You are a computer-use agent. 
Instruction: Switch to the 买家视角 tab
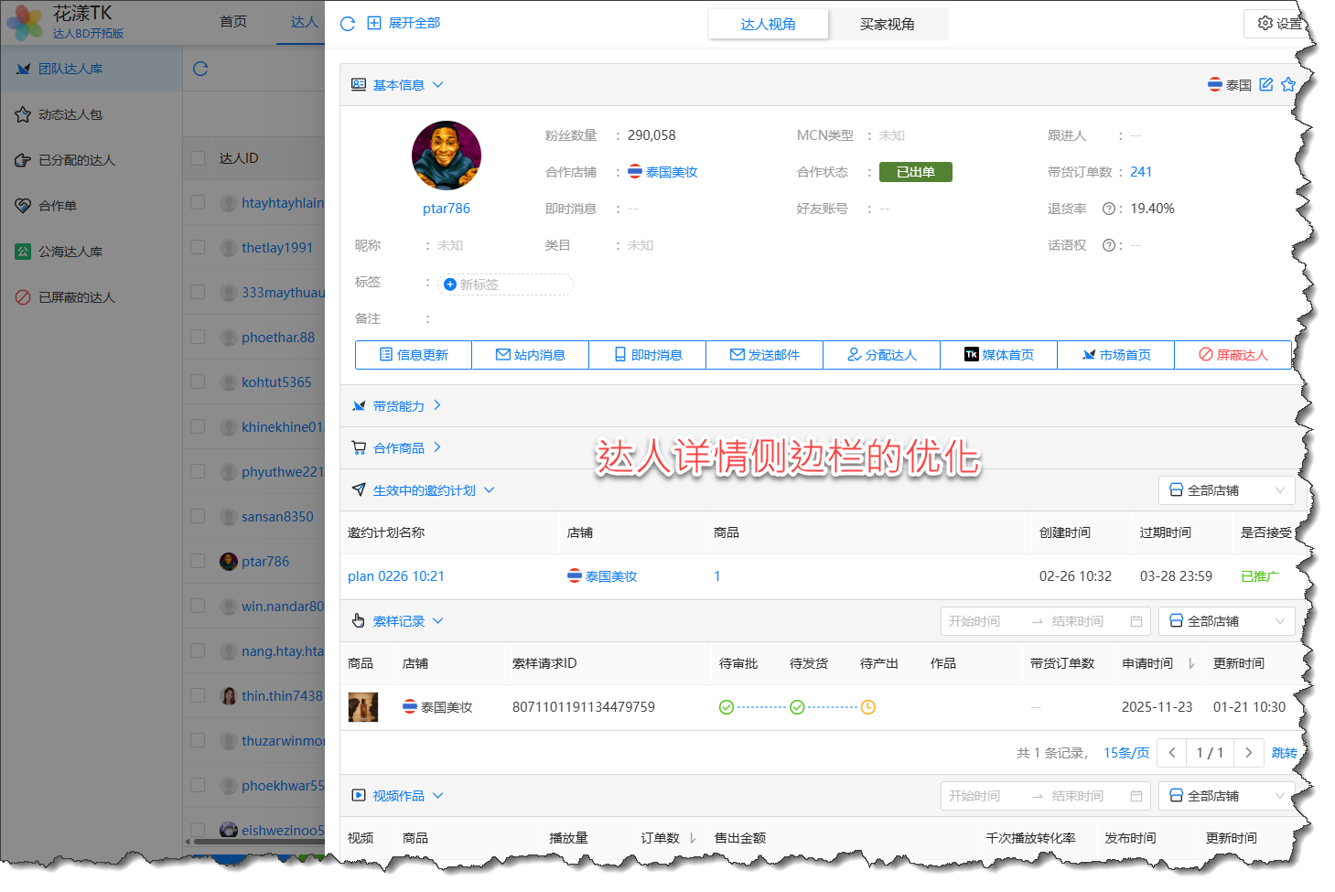[x=887, y=25]
